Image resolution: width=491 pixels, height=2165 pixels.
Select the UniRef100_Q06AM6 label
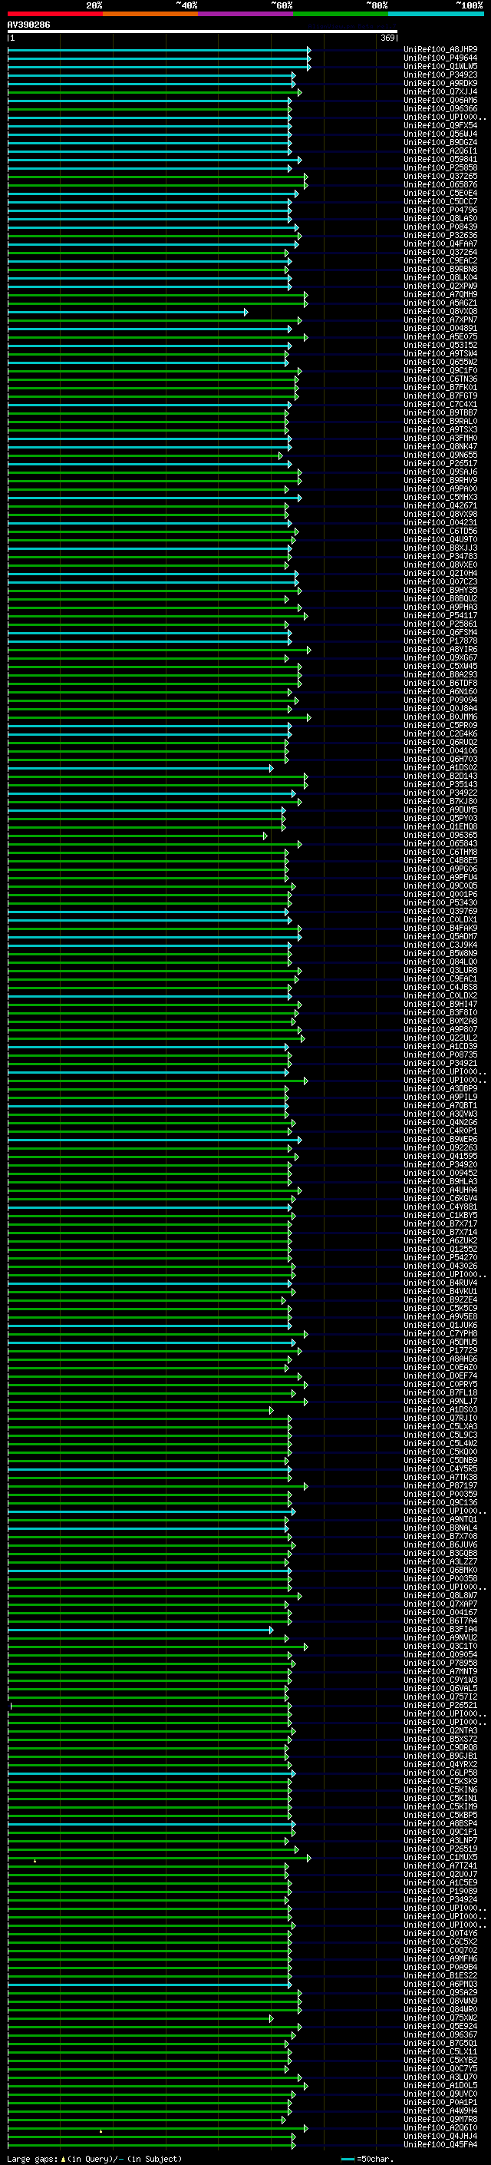[x=440, y=100]
